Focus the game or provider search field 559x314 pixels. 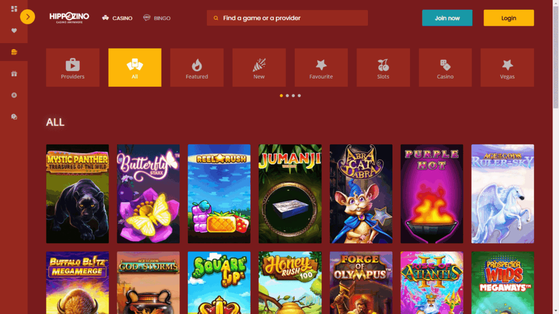(x=287, y=18)
